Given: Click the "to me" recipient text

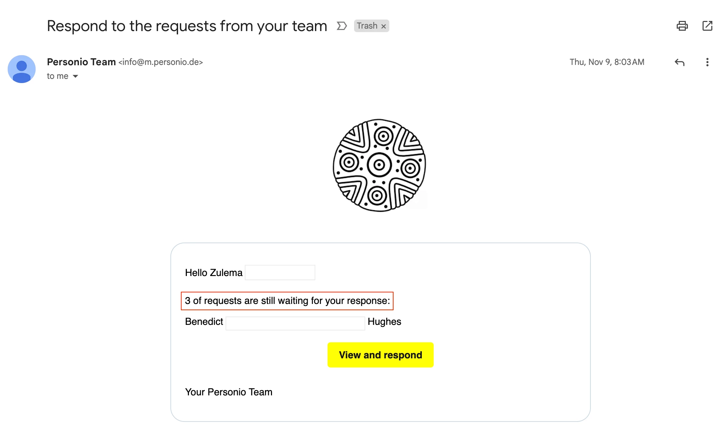Looking at the screenshot, I should tap(58, 76).
